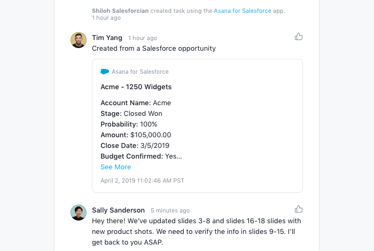Click the 1 hour ago timestamp on Tim's comment
374x251 pixels.
tap(143, 38)
